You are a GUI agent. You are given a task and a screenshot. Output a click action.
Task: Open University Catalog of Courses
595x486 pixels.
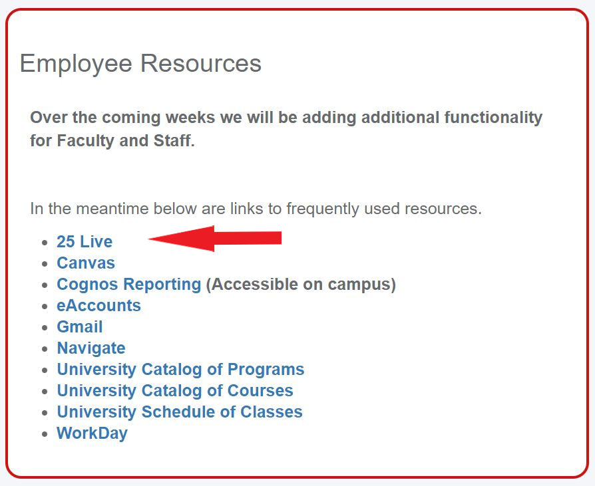[x=175, y=391]
